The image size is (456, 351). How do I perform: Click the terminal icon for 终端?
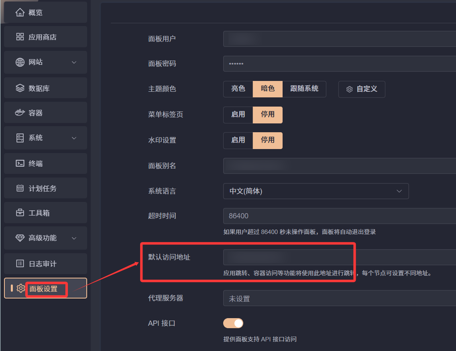20,163
